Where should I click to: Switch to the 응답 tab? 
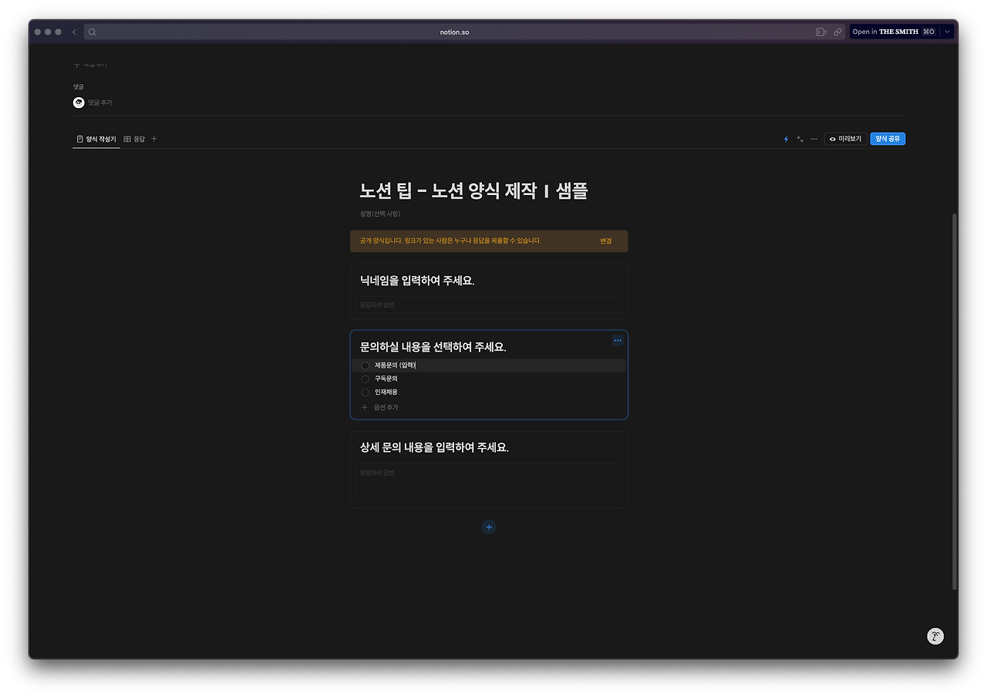(139, 139)
